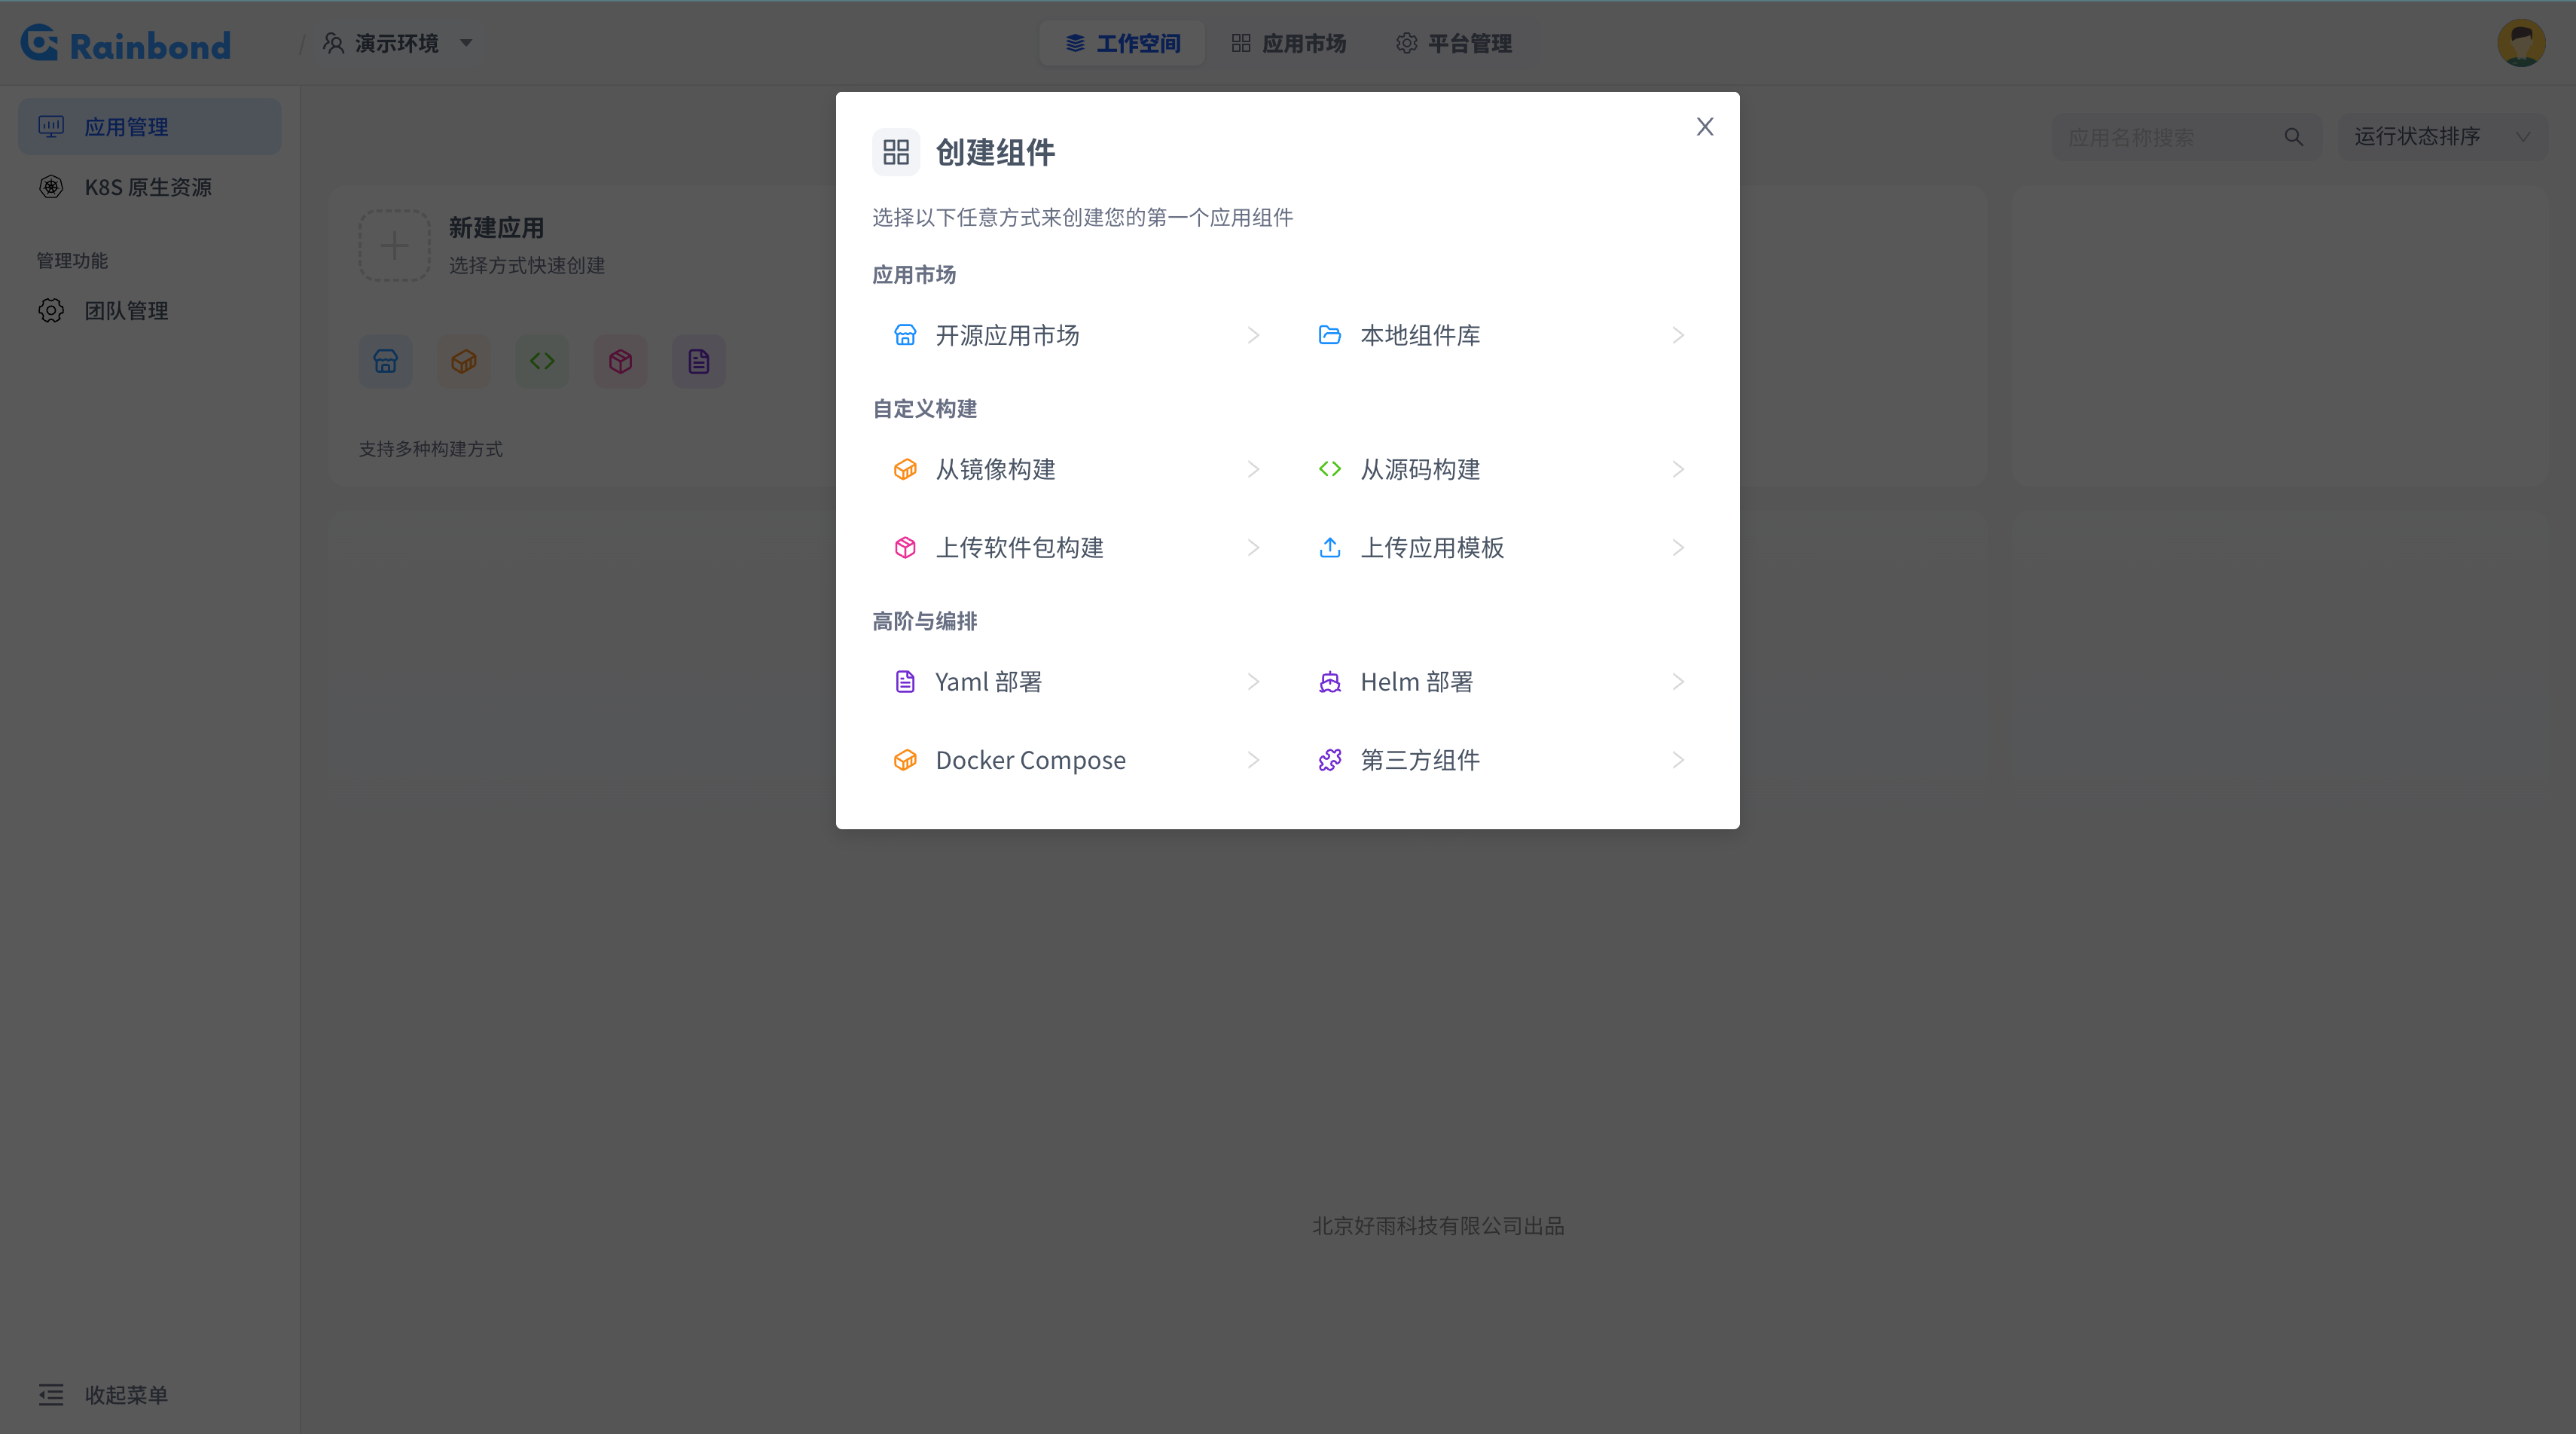Select 应用管理 in the sidebar
Viewport: 2576px width, 1434px height.
150,126
